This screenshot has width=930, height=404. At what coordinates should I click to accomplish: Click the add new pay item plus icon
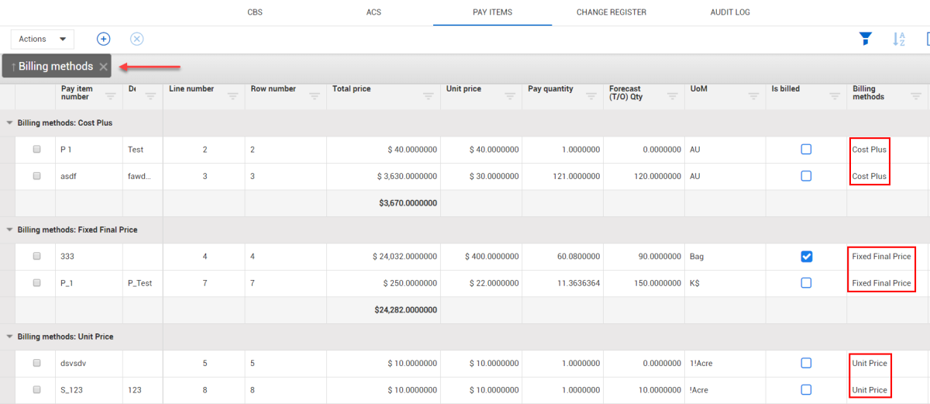103,39
